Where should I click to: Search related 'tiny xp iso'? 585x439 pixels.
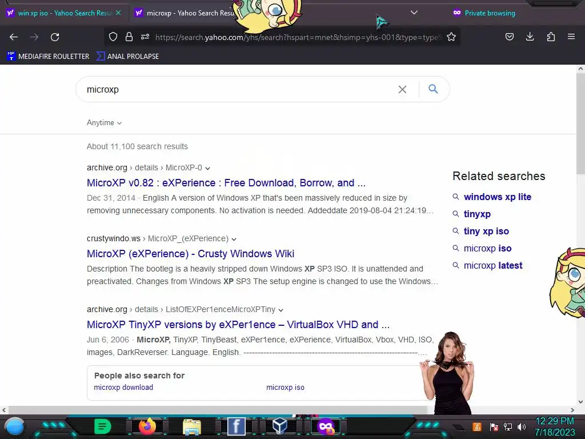(x=486, y=231)
